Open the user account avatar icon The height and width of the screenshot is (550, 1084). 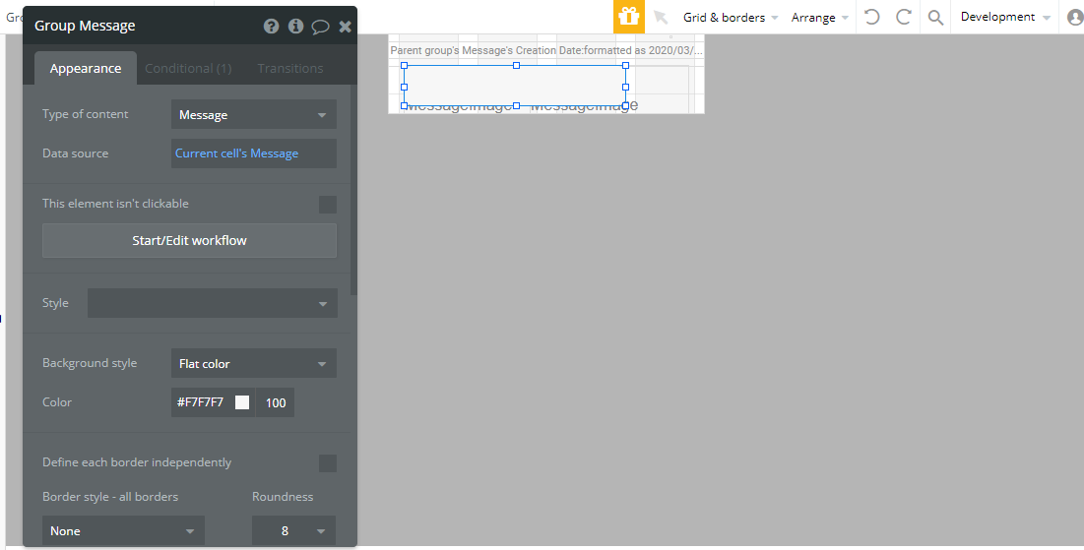tap(1075, 18)
